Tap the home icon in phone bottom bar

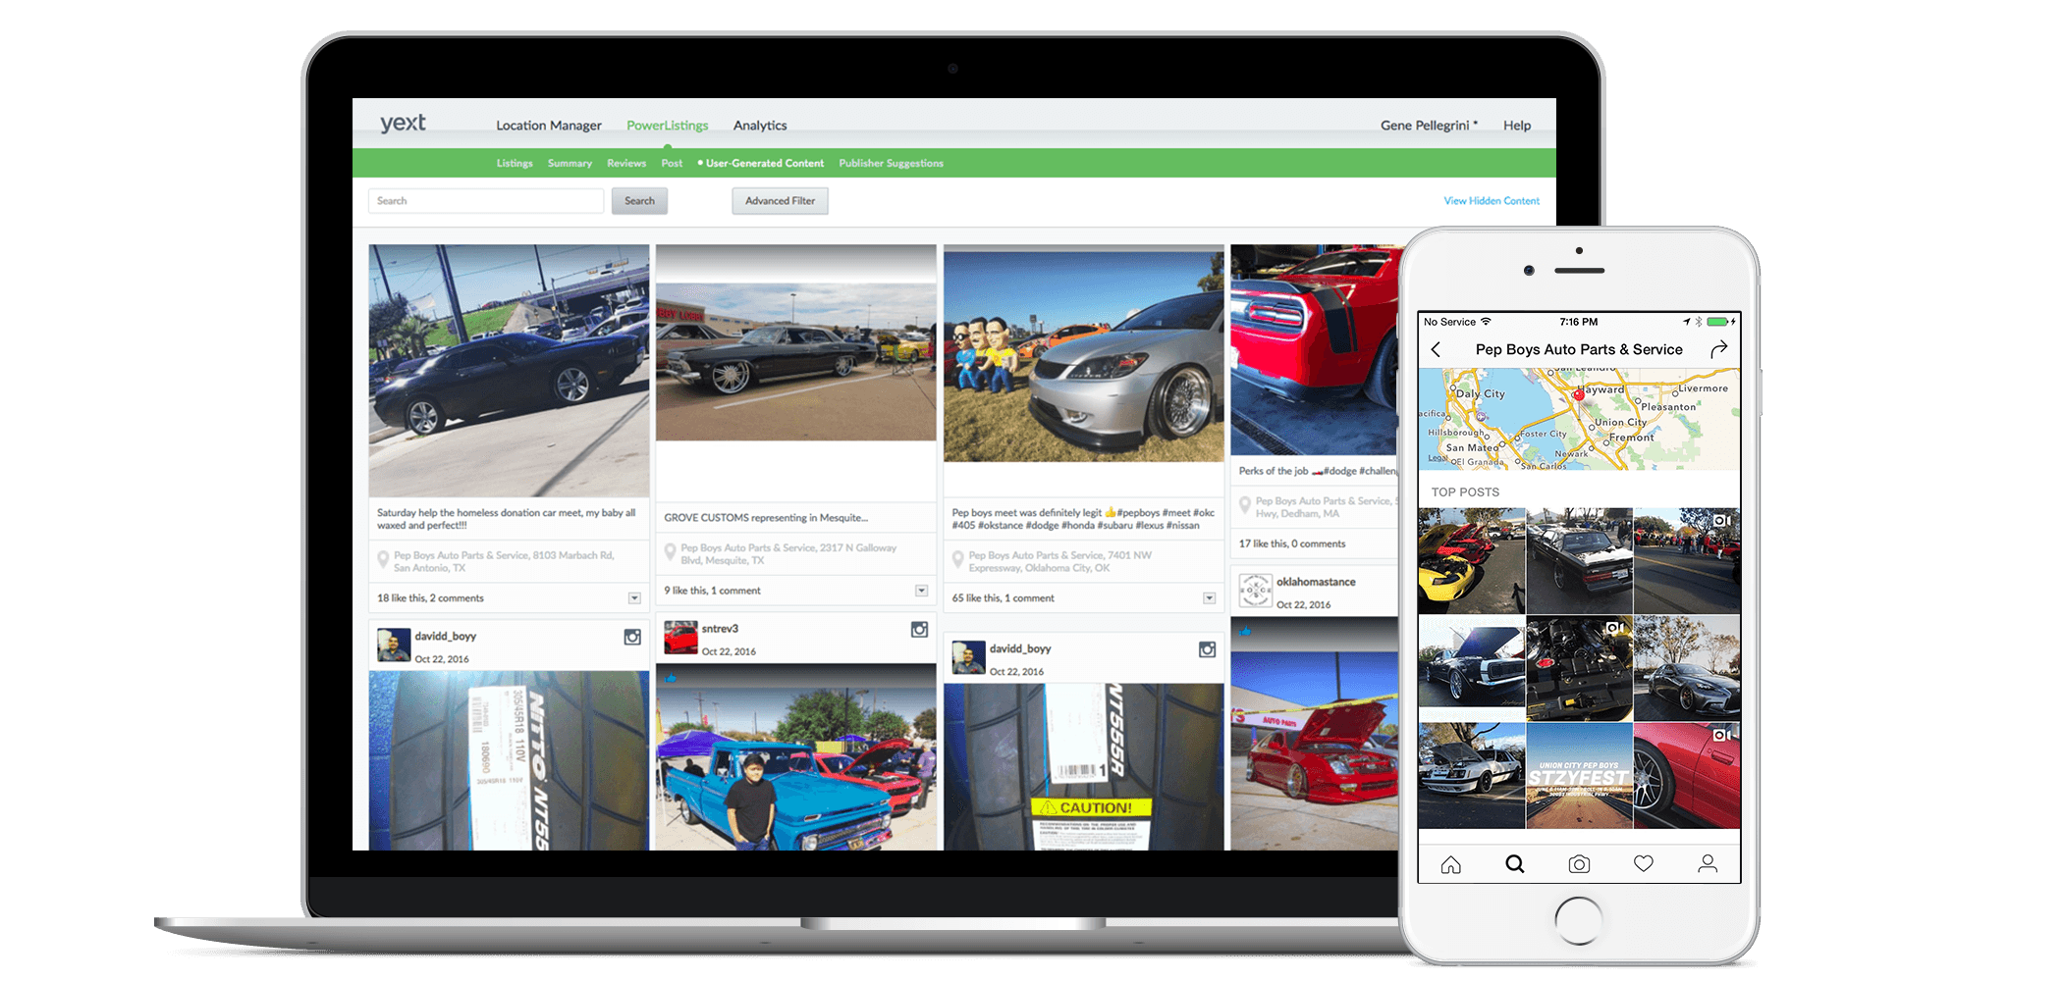coord(1450,864)
